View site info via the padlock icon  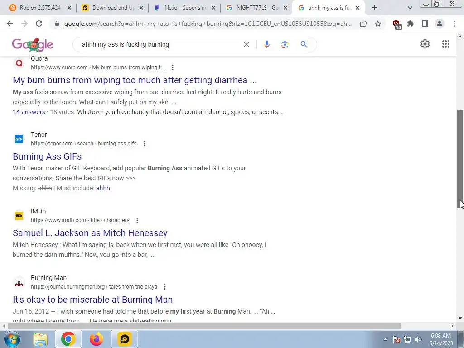[x=57, y=24]
